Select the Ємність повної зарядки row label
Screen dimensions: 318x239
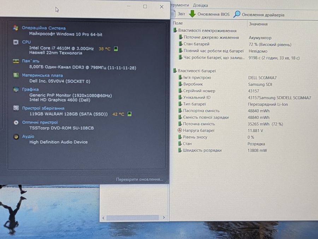click(206, 117)
